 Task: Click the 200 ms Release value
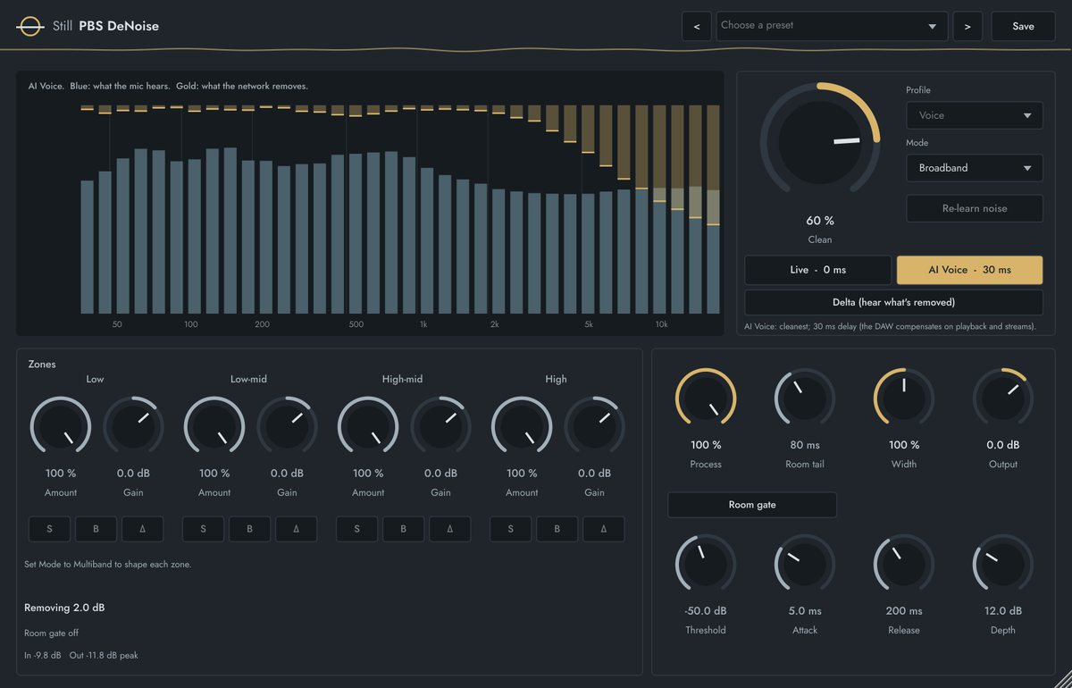(x=904, y=611)
